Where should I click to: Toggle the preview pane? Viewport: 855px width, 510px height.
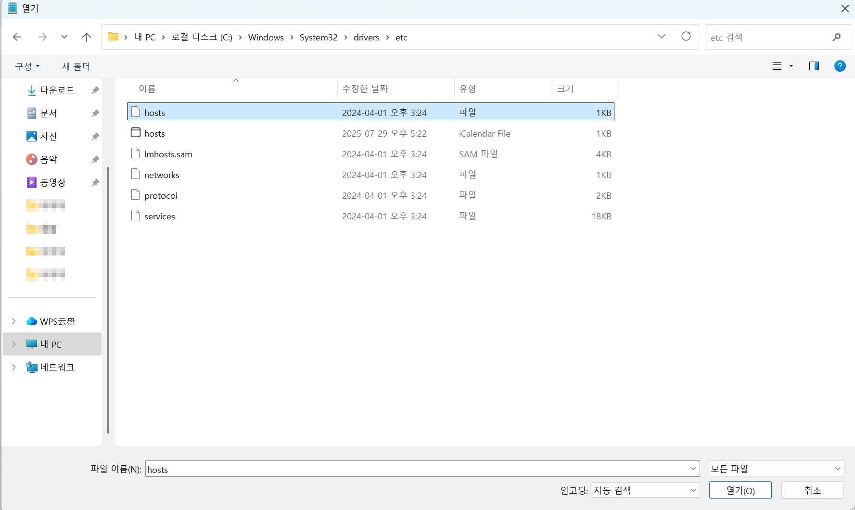click(814, 66)
